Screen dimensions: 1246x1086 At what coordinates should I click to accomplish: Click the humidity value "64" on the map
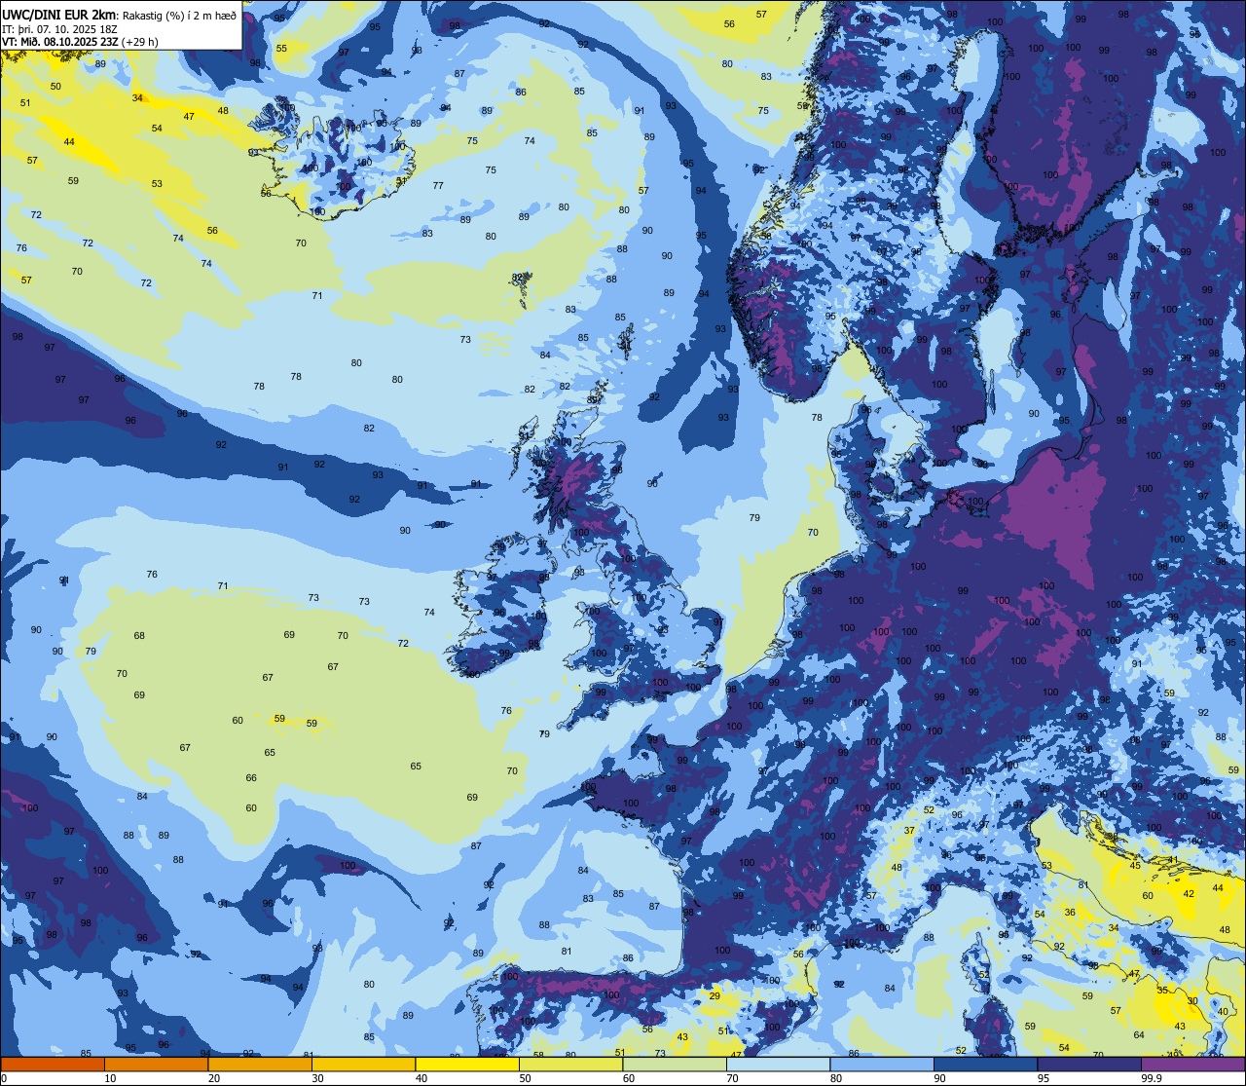click(1139, 1034)
